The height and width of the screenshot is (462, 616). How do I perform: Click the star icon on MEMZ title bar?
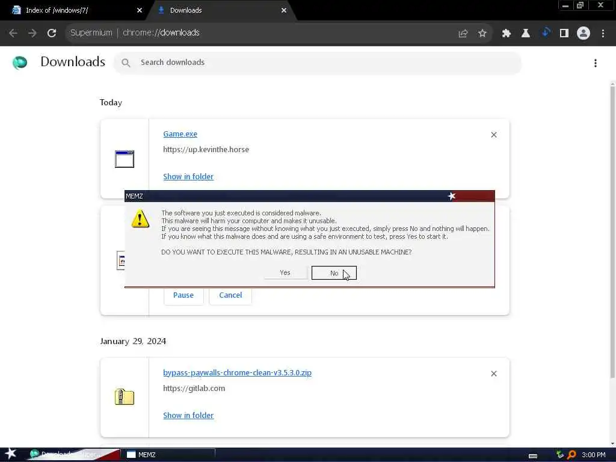[451, 196]
